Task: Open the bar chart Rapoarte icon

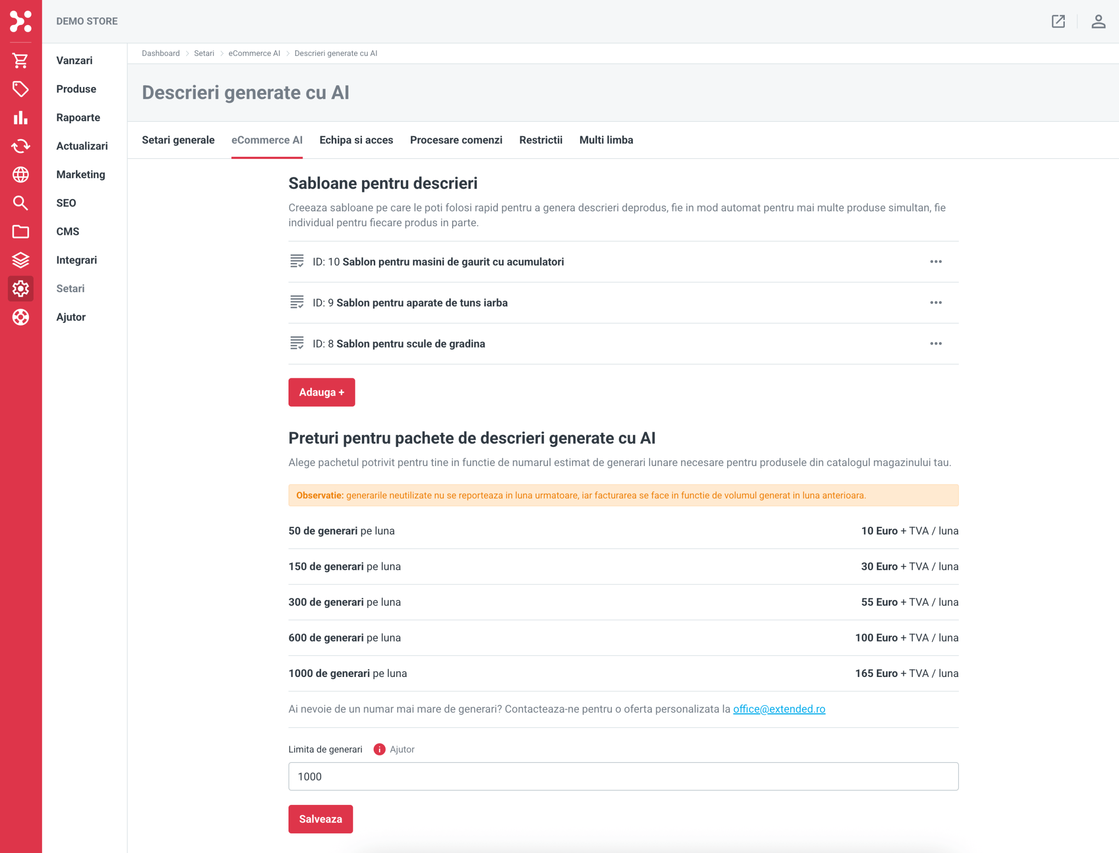Action: coord(21,117)
